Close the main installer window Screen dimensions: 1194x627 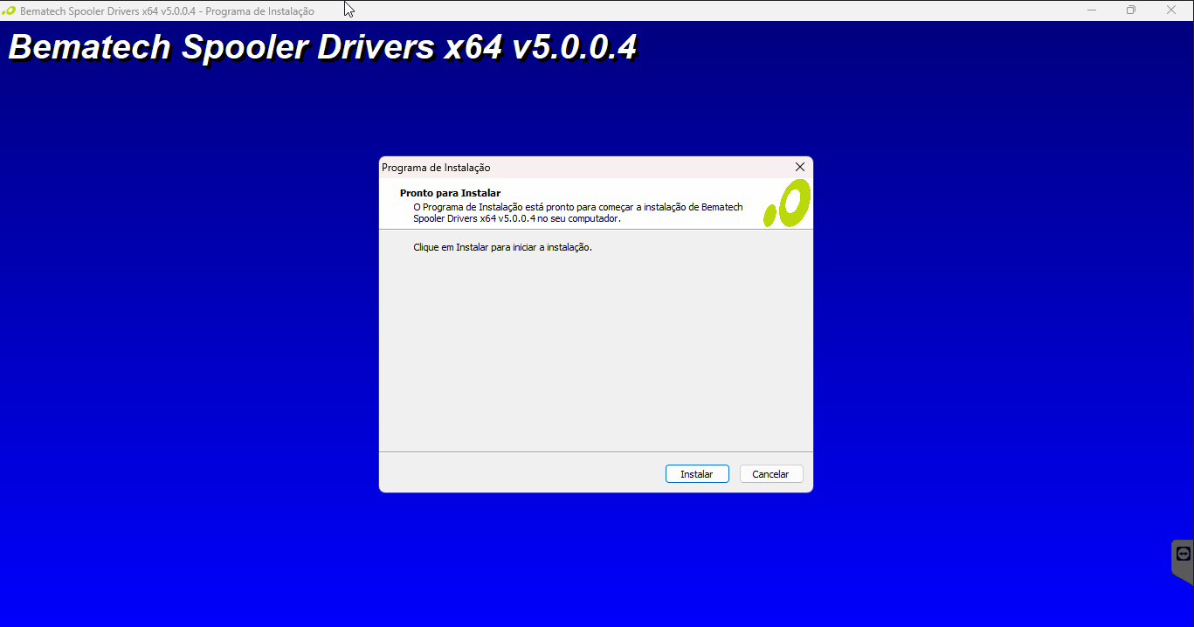pos(1171,10)
